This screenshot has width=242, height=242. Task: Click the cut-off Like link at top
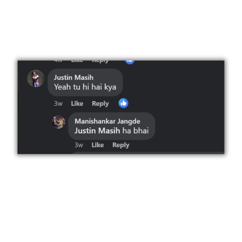tap(77, 61)
